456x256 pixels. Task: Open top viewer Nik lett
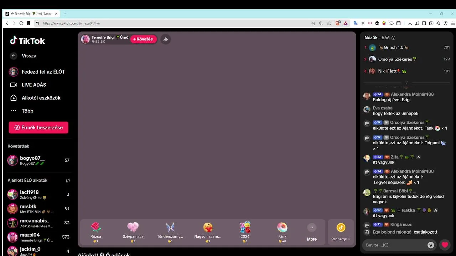(x=407, y=71)
